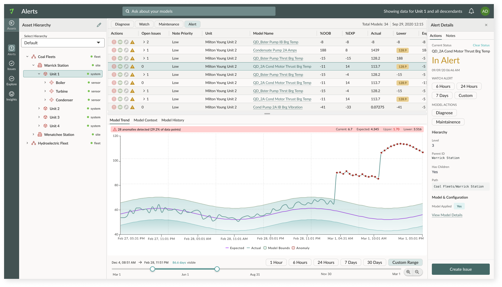Click wrench icon in Condensate Pump 2A Amps row

[126, 50]
